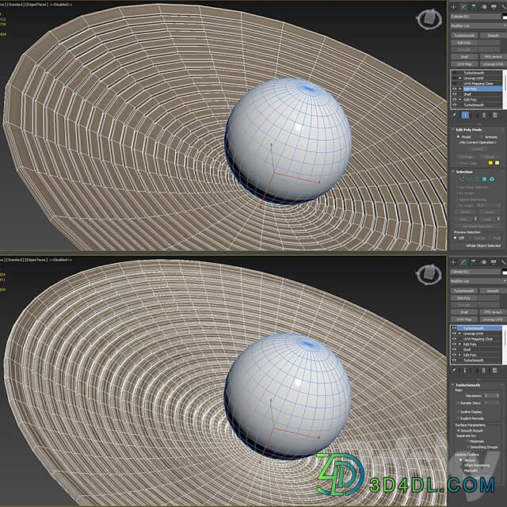Image resolution: width=507 pixels, height=507 pixels.
Task: Expand Unwrap UVW in the upper modifier stack
Action: pyautogui.click(x=459, y=78)
